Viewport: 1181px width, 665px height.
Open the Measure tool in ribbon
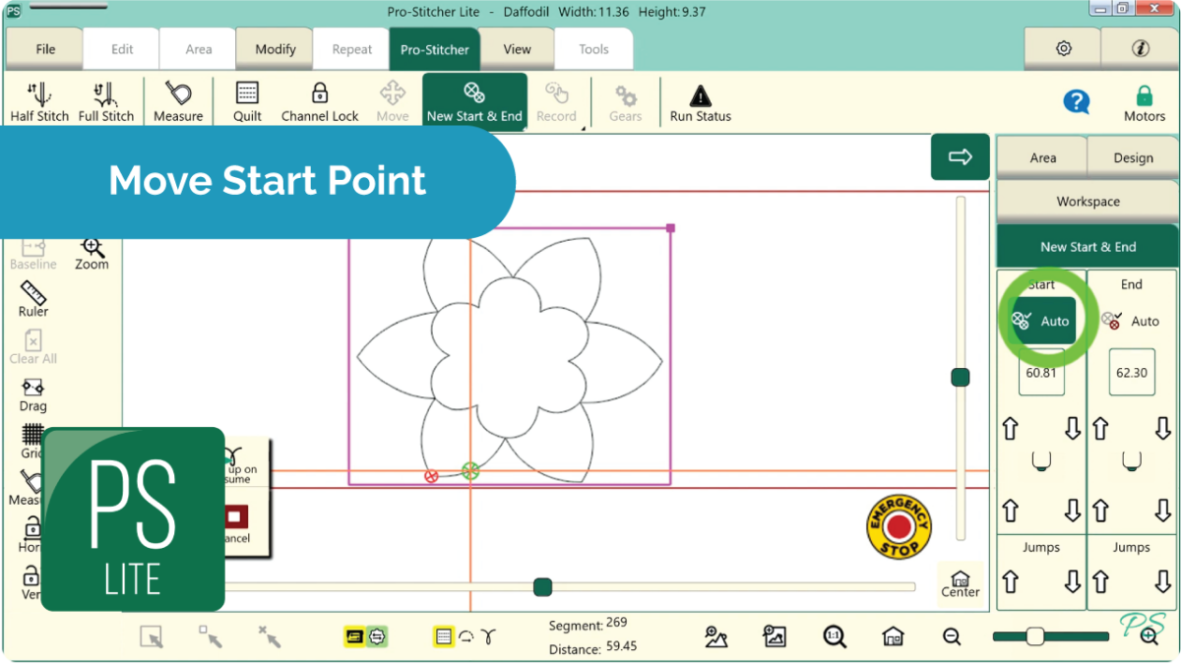click(178, 101)
